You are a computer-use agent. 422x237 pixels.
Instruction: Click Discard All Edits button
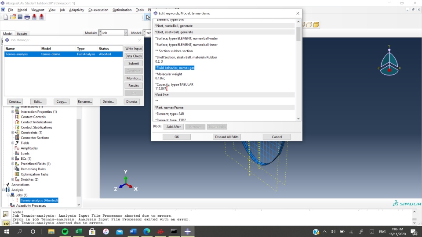click(227, 137)
